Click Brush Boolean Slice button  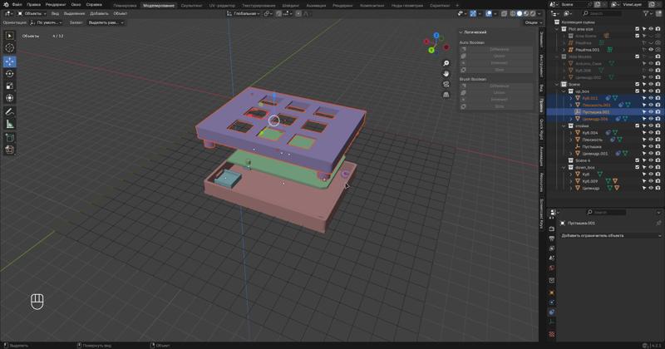495,106
